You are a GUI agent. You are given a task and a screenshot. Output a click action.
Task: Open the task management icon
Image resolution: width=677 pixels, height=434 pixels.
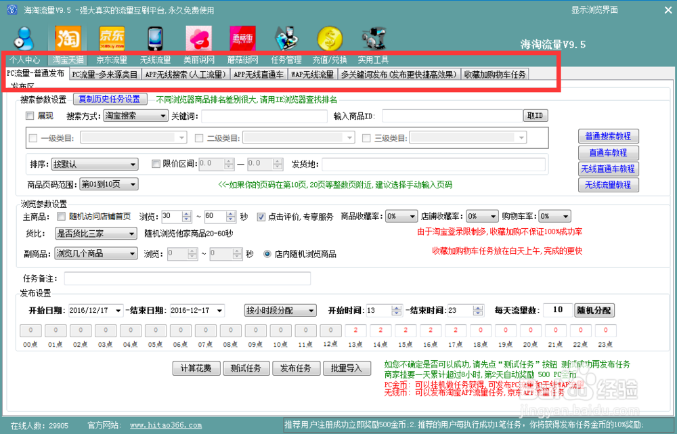[x=286, y=39]
